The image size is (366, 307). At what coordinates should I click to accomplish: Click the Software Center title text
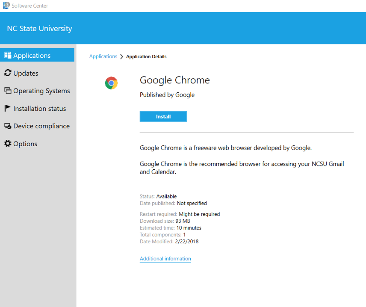(30, 6)
